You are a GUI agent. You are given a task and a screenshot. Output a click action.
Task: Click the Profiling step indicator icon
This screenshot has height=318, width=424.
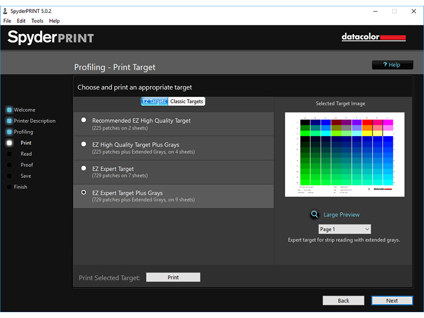(10, 132)
